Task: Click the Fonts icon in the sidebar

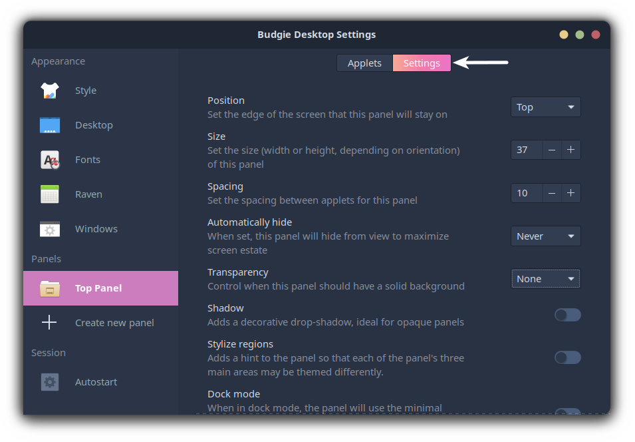Action: click(x=49, y=159)
